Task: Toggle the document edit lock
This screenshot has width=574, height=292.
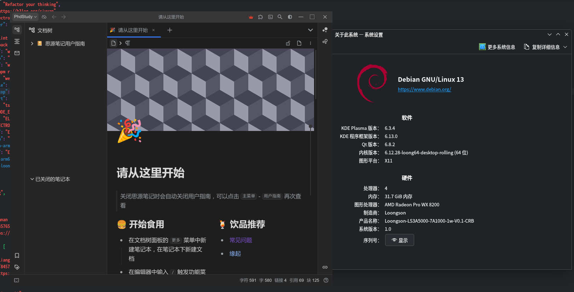Action: [x=288, y=43]
